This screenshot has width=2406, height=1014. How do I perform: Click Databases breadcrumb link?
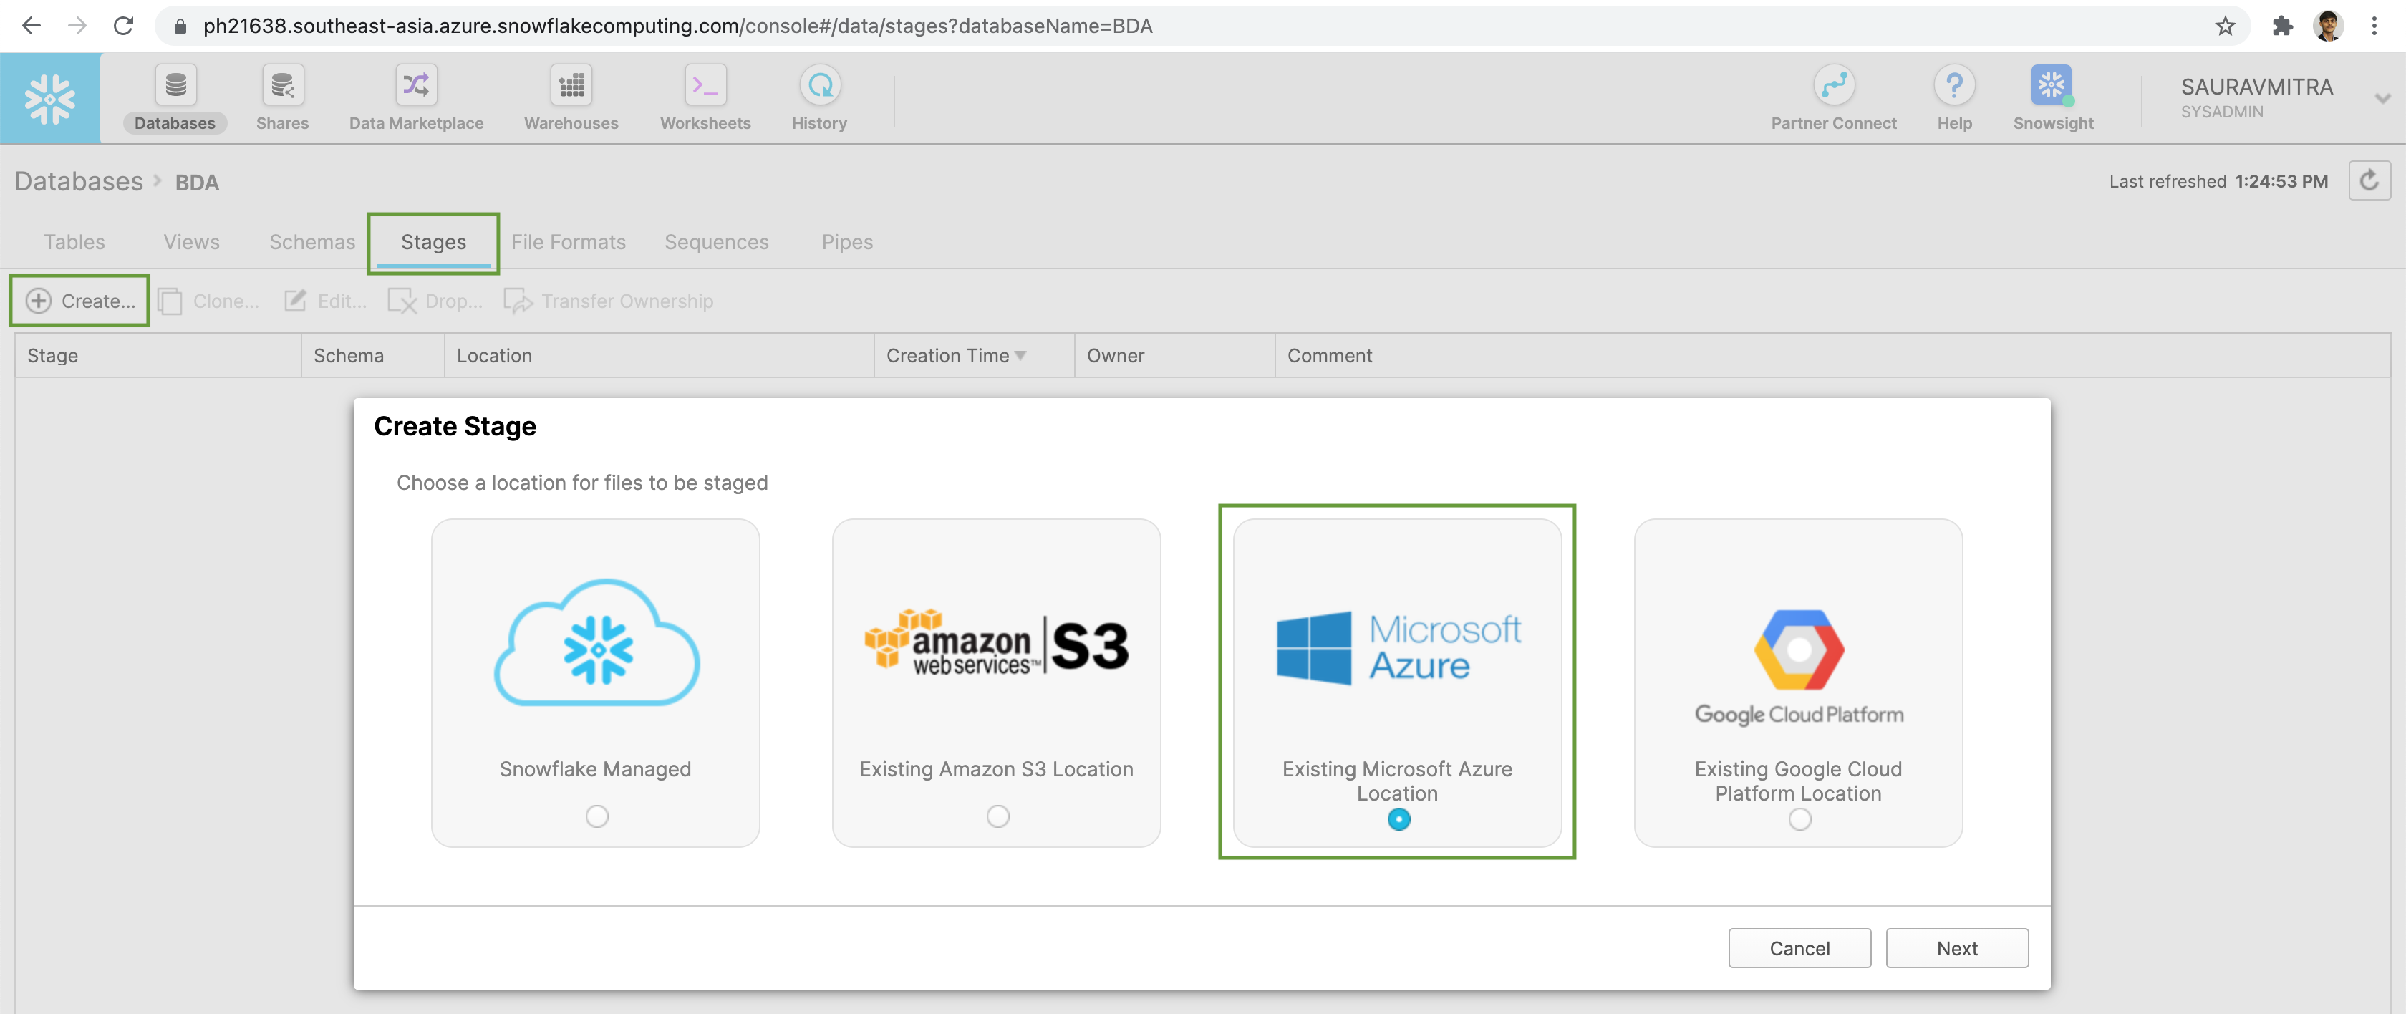(x=79, y=181)
